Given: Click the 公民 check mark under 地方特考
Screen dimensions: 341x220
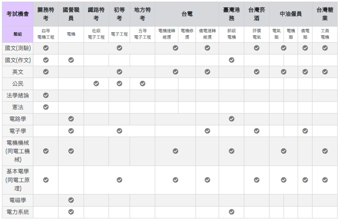Looking at the screenshot, I should click(x=143, y=84).
